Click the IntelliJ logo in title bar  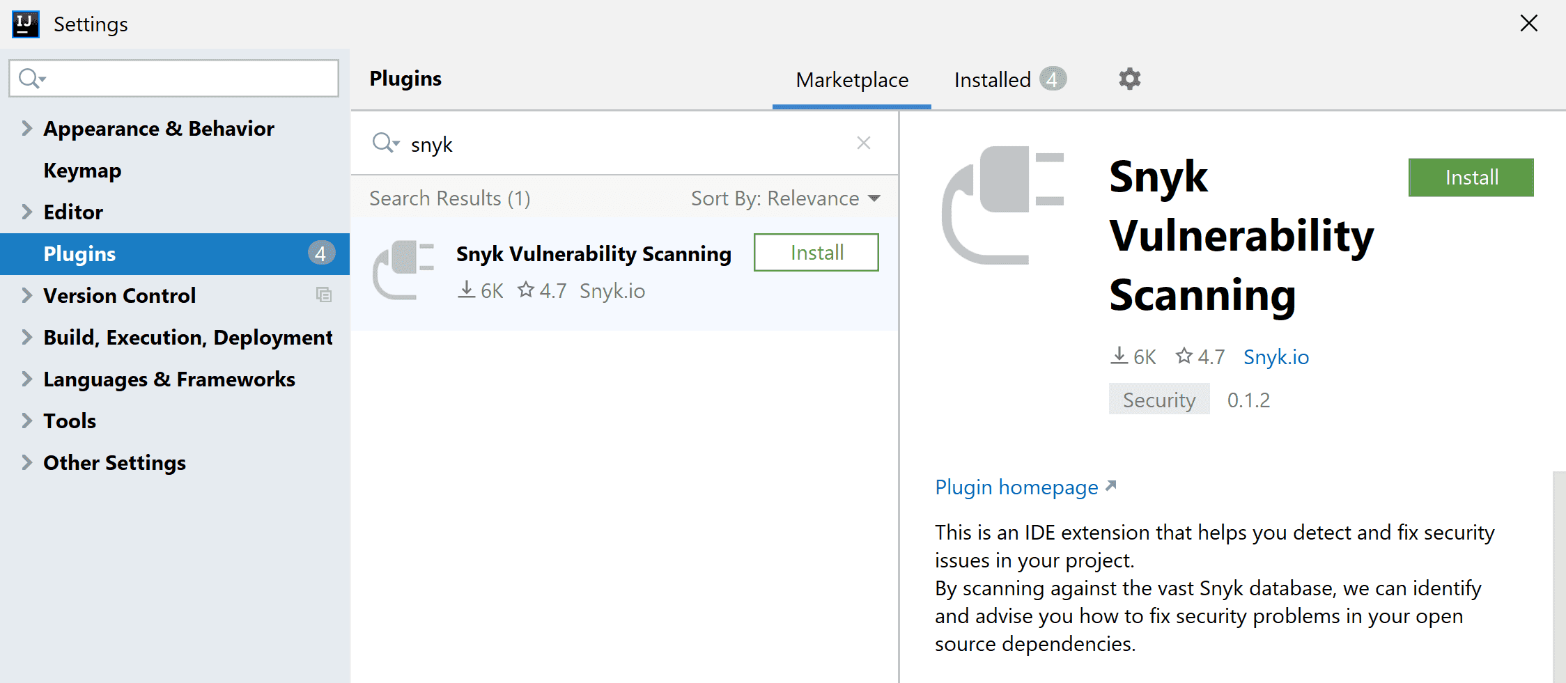pos(26,24)
